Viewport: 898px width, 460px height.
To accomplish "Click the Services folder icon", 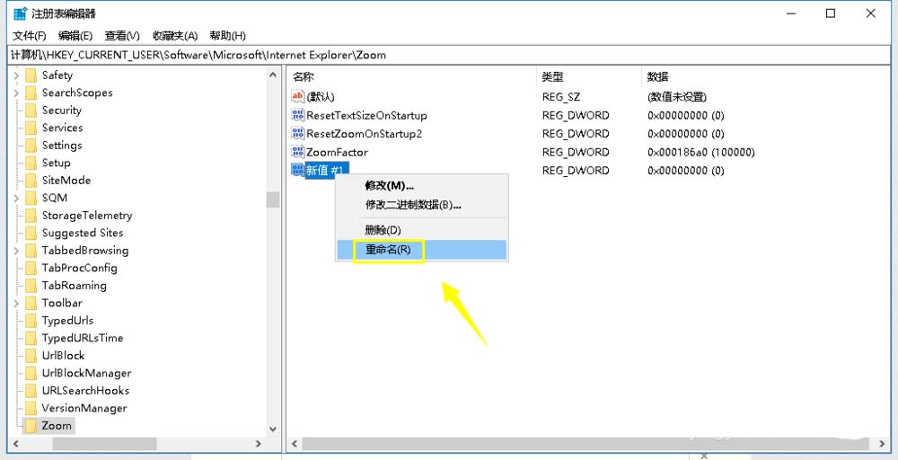I will [x=31, y=128].
